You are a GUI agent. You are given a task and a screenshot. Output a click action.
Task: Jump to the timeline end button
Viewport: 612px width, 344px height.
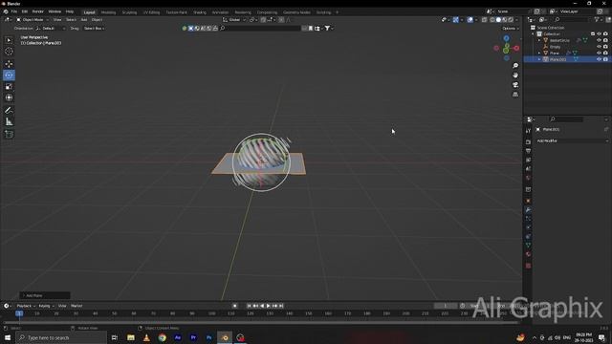click(281, 306)
